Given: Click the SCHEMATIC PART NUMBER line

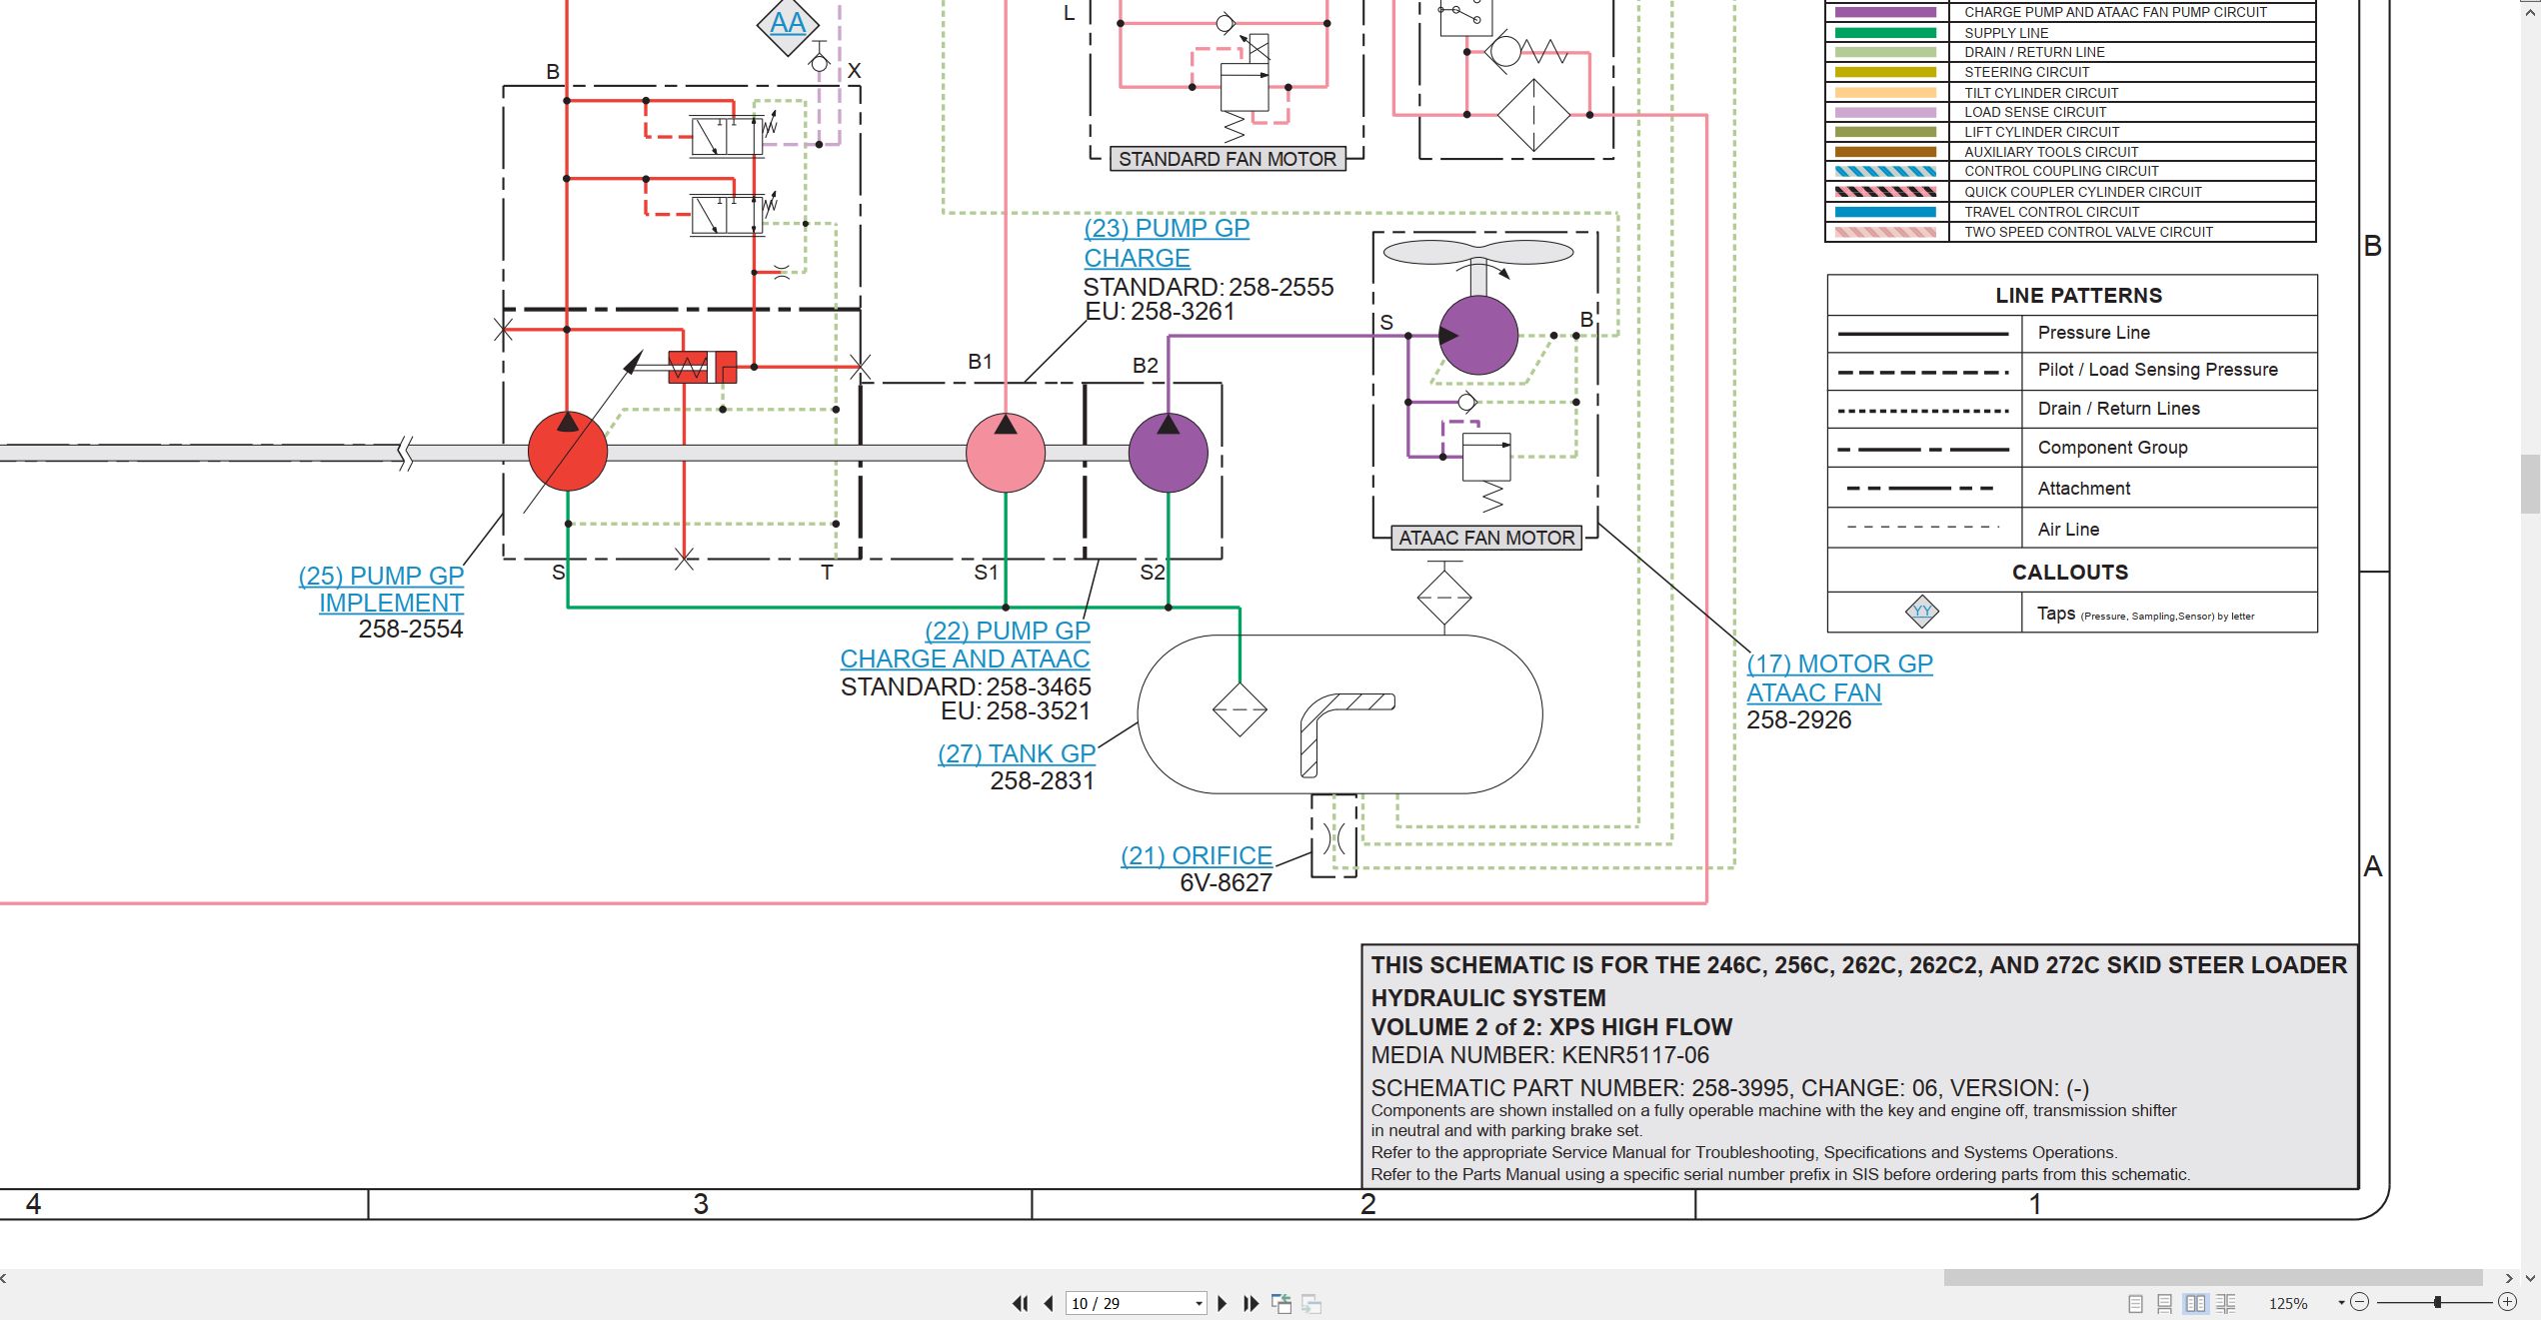Looking at the screenshot, I should point(1729,1088).
